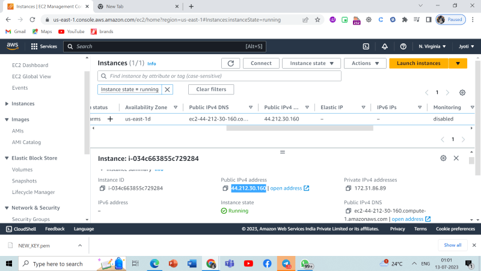Click the table horizontal scrollbar
The image size is (481, 271).
pyautogui.click(x=299, y=128)
